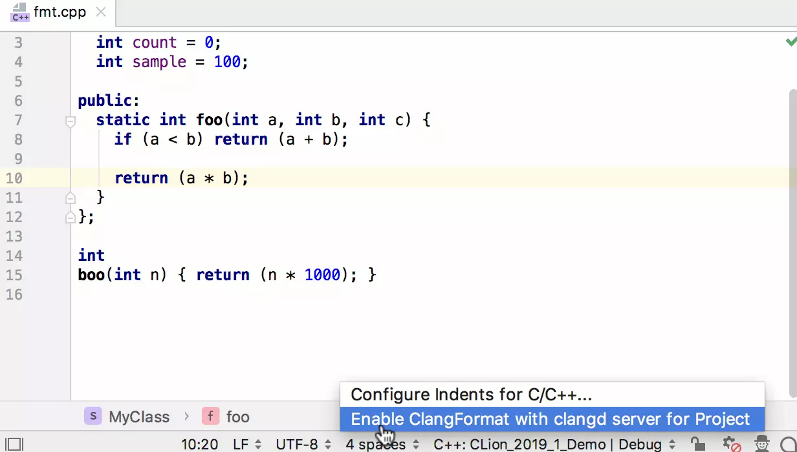This screenshot has height=452, width=797.
Task: Close the fmt.cpp editor tab
Action: pos(101,12)
